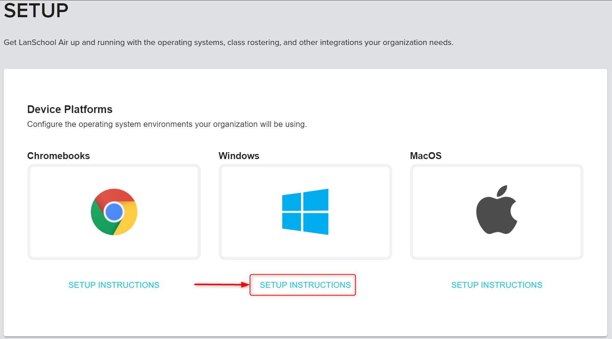Image resolution: width=612 pixels, height=339 pixels.
Task: Click the 'Configure the operating system environments' description
Action: [167, 124]
